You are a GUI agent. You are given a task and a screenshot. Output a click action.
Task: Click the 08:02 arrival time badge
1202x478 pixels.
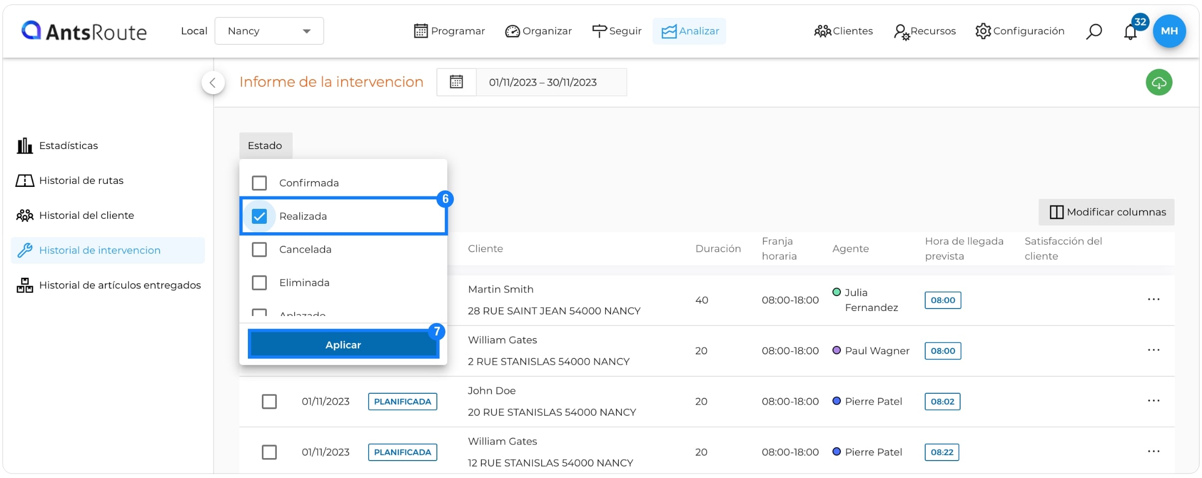coord(942,401)
